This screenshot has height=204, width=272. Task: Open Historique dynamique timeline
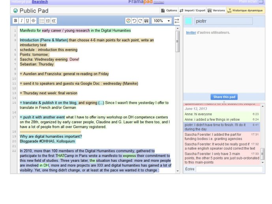(x=246, y=11)
